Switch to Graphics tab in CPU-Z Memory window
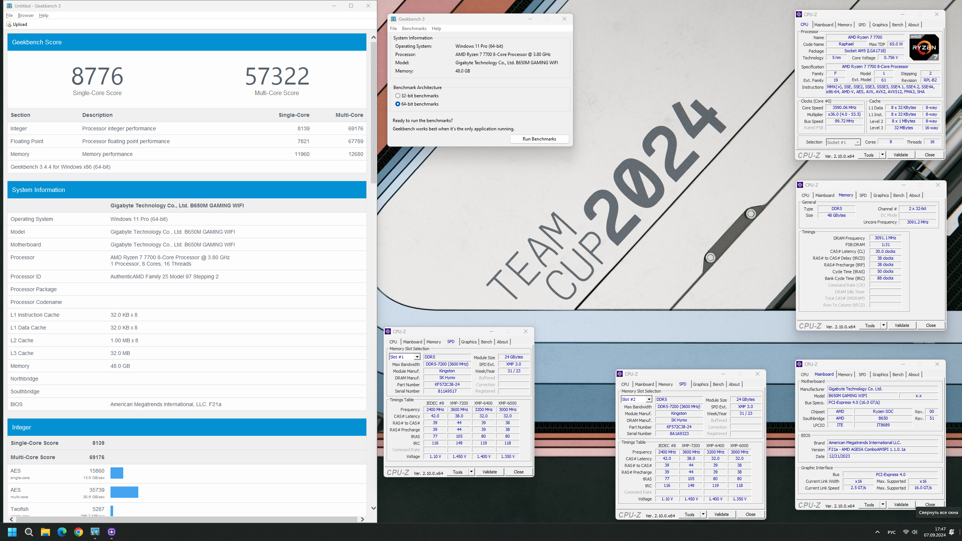This screenshot has width=962, height=541. pos(881,195)
